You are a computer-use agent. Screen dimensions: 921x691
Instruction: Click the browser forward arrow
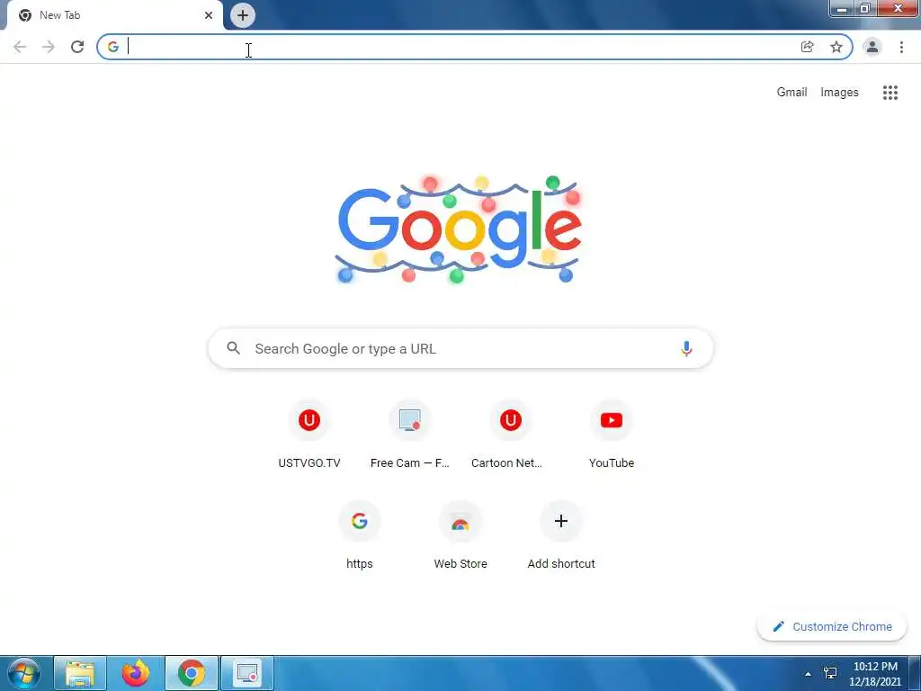49,47
